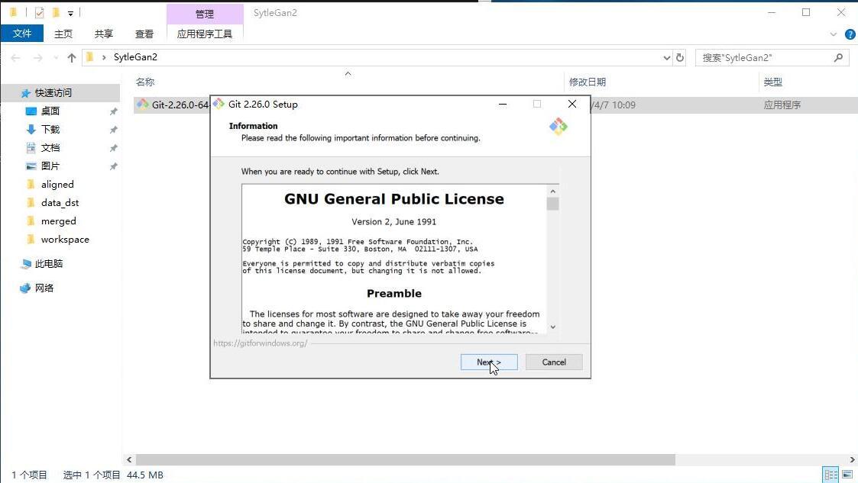Screen dimensions: 858x483
Task: Click the Git logo in the setup title bar
Action: [219, 104]
